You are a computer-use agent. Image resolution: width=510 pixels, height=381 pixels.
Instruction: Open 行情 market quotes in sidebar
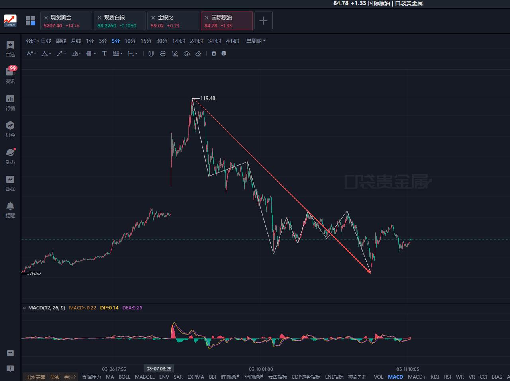[10, 103]
